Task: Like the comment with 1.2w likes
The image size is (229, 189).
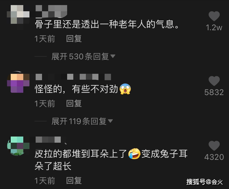Action: (214, 16)
